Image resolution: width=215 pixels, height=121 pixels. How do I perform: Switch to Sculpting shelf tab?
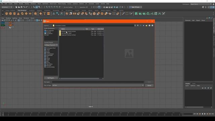pos(32,10)
